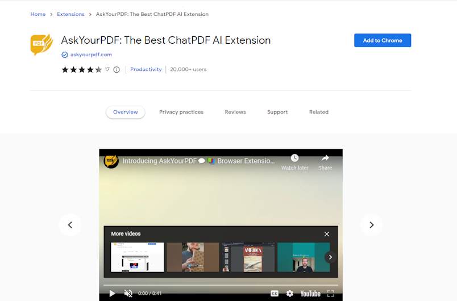The image size is (457, 301).
Task: Click the Watch later clock icon
Action: click(x=294, y=158)
